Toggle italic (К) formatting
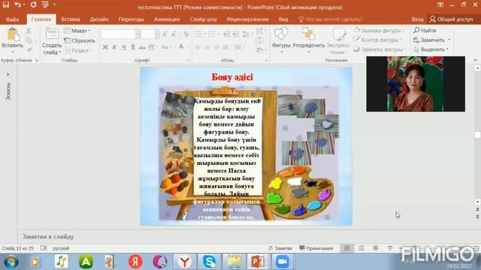This screenshot has height=270, width=481. (114, 47)
